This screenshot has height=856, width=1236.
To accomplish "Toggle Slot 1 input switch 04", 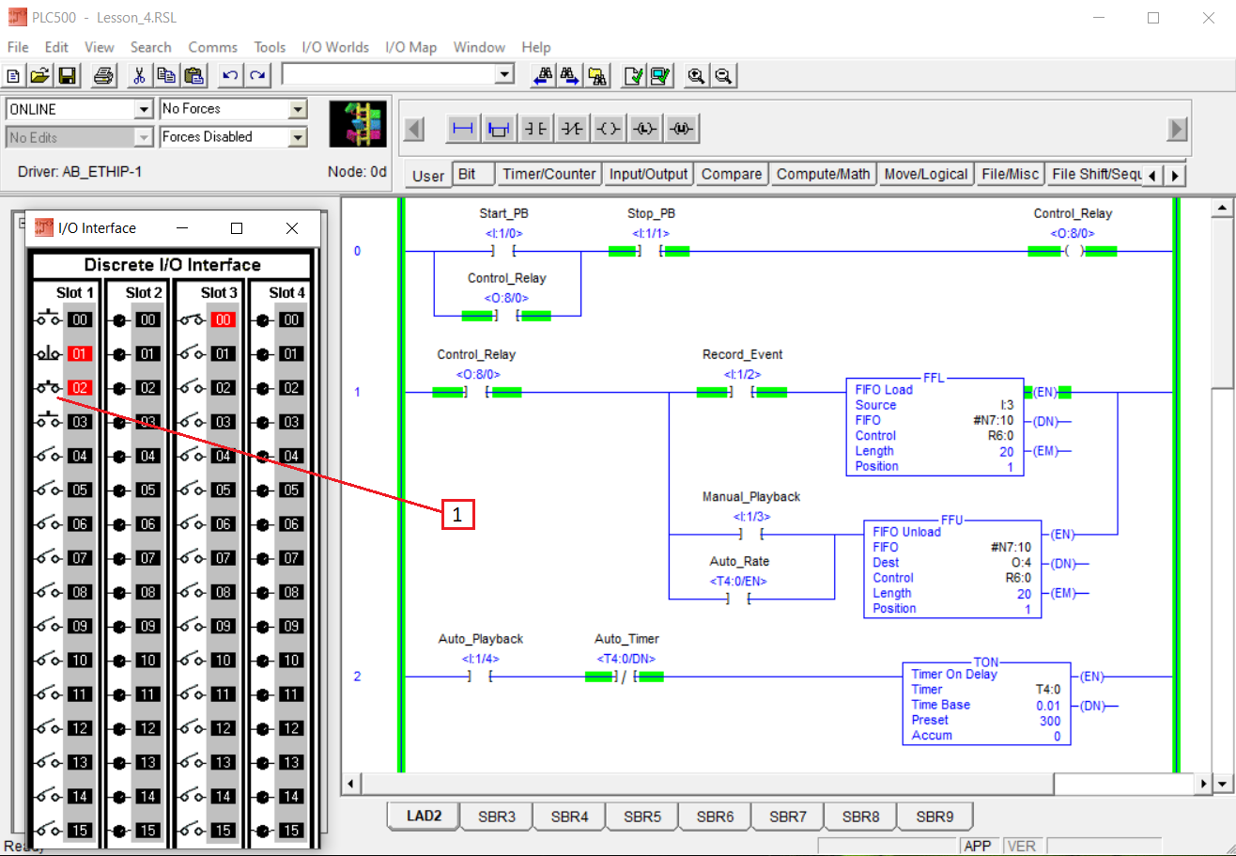I will click(48, 456).
